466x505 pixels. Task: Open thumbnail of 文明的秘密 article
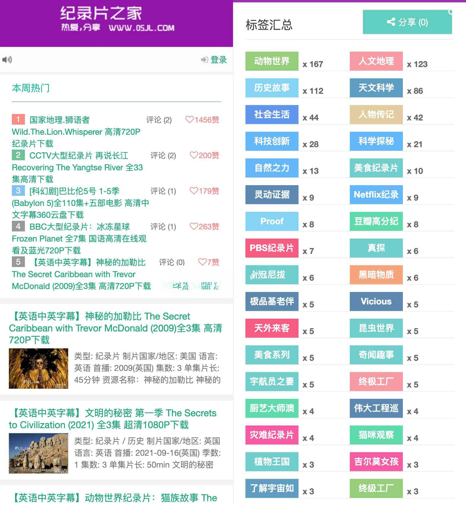coord(39,453)
